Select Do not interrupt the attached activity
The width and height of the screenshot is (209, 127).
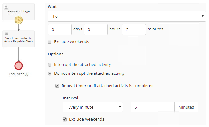(49, 73)
